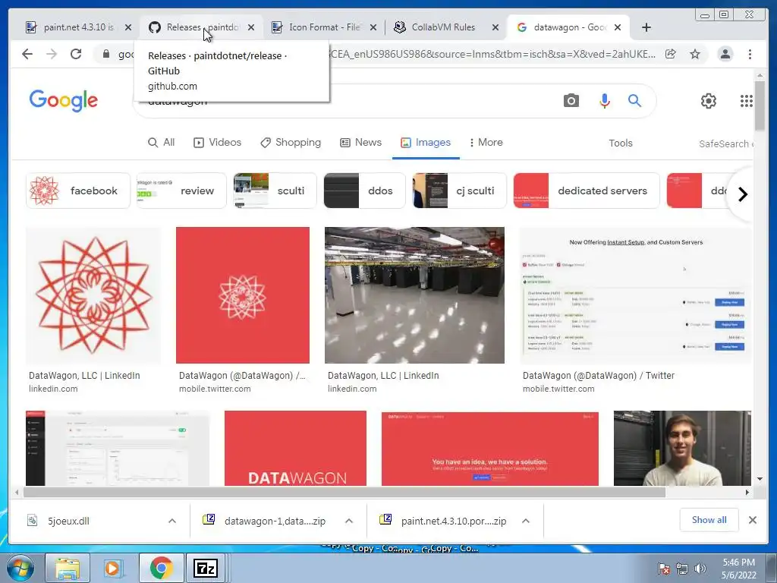The width and height of the screenshot is (777, 583).
Task: Open Action Center flag tray icon
Action: (663, 569)
